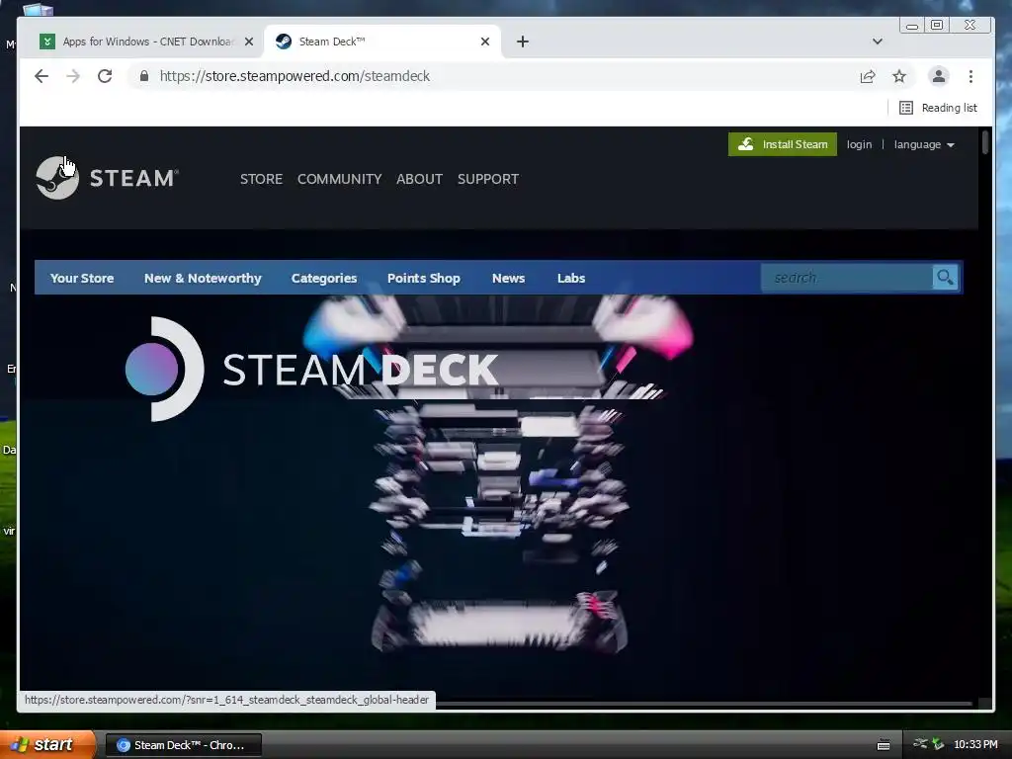Viewport: 1012px width, 759px height.
Task: Click the browser forward arrow
Action: pyautogui.click(x=73, y=76)
